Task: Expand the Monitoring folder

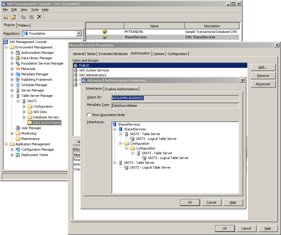Action: [x=12, y=133]
